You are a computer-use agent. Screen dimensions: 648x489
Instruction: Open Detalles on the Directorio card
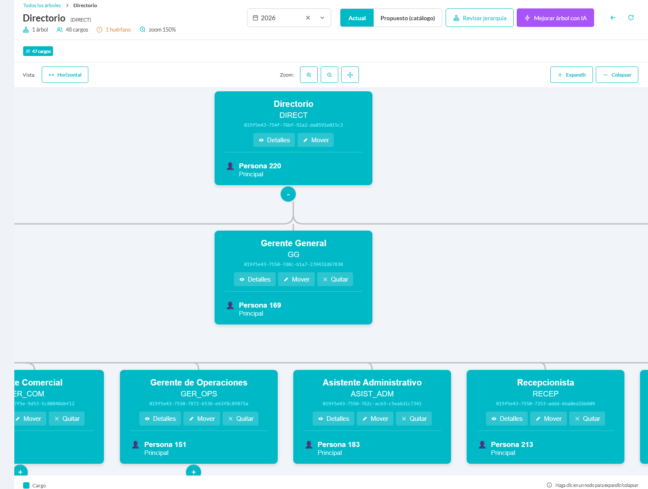274,140
